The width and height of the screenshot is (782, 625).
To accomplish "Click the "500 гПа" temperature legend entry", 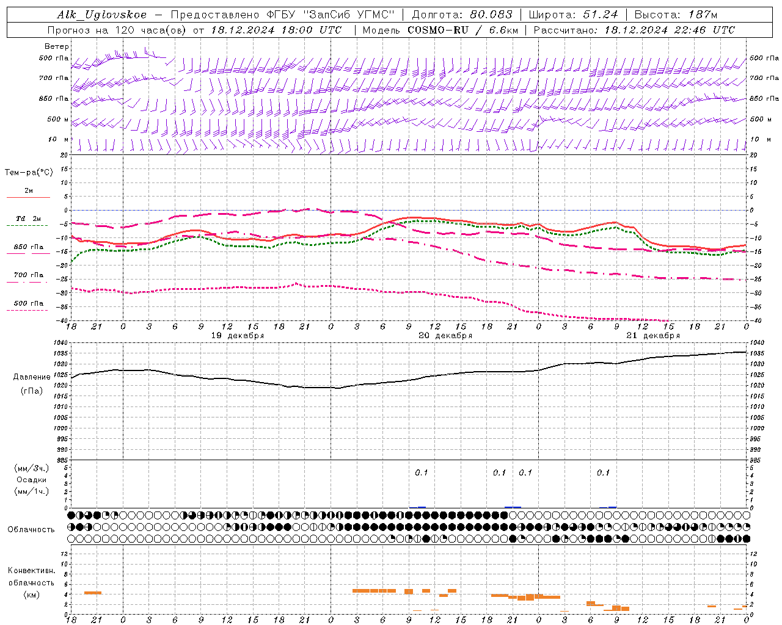I will tap(29, 303).
